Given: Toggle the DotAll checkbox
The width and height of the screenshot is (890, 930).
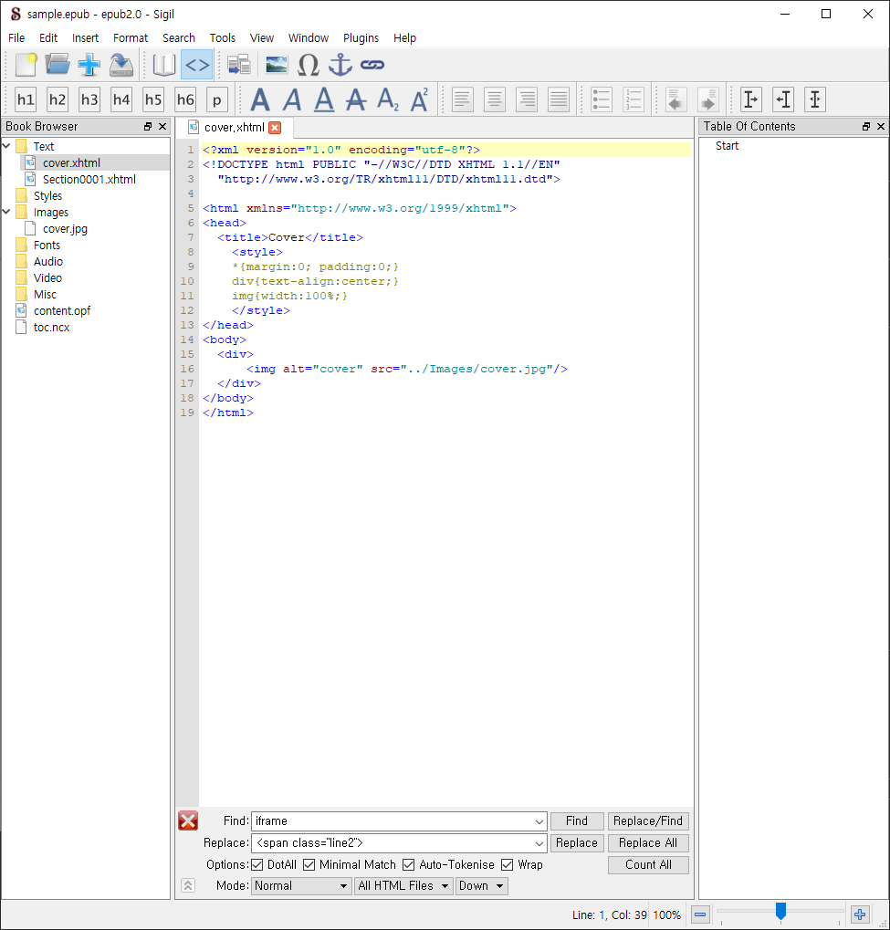Looking at the screenshot, I should [257, 865].
